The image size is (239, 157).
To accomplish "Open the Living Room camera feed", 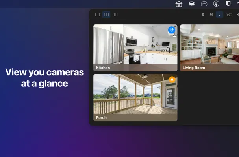I will 209,48.
